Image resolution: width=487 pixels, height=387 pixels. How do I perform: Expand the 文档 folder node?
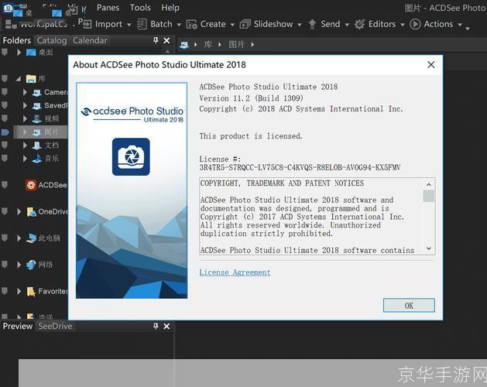click(25, 145)
